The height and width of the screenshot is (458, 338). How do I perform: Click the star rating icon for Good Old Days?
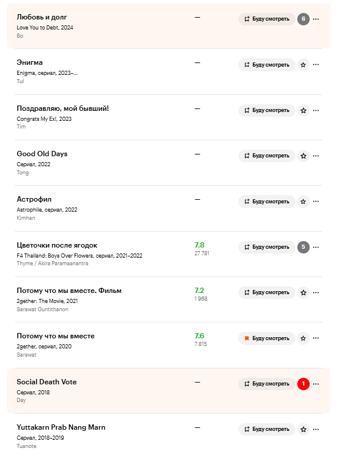point(303,156)
